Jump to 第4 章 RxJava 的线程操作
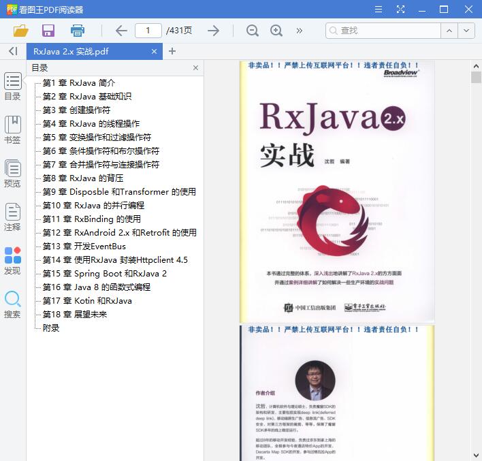 [91, 124]
